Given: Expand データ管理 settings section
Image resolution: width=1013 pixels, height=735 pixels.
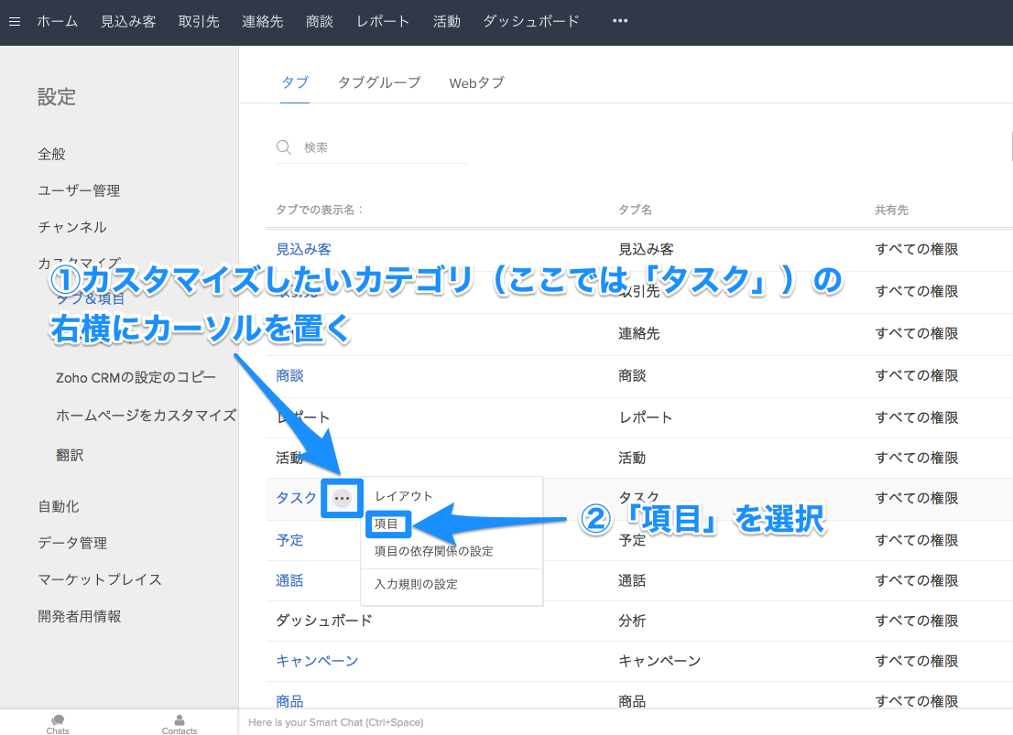Looking at the screenshot, I should pyautogui.click(x=72, y=543).
